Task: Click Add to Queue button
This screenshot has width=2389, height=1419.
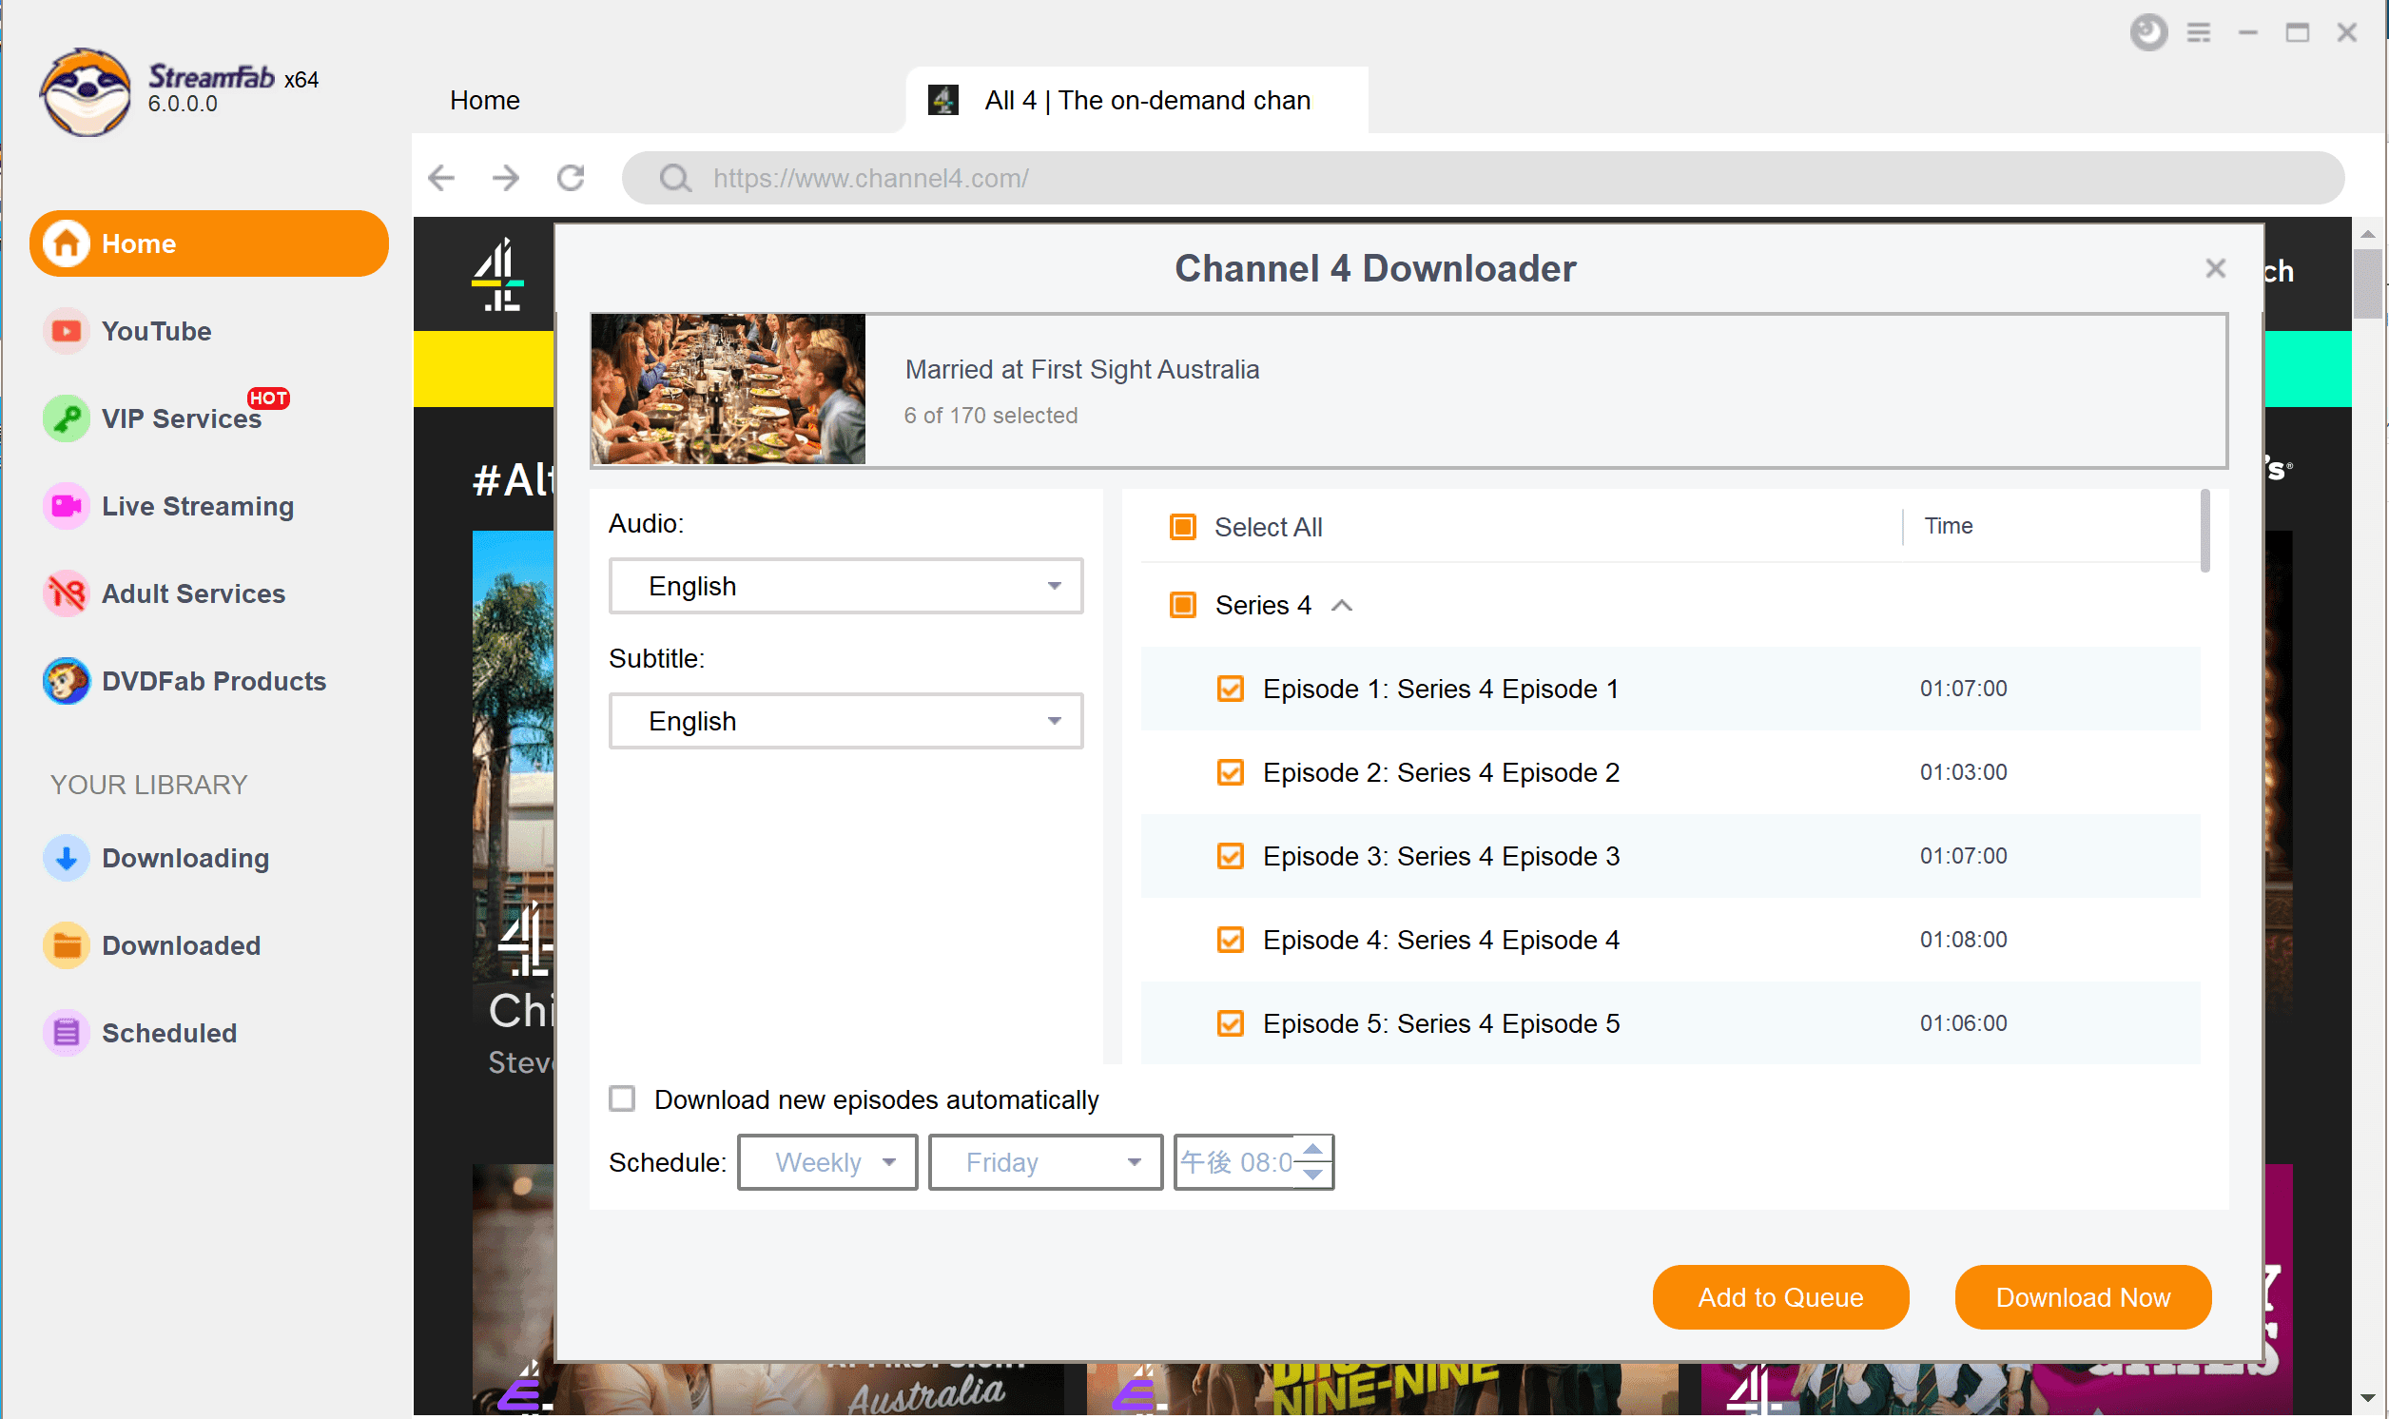Action: pos(1781,1297)
